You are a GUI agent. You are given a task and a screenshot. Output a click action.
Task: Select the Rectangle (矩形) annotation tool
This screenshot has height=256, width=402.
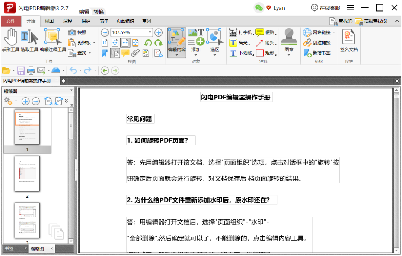[x=266, y=53]
